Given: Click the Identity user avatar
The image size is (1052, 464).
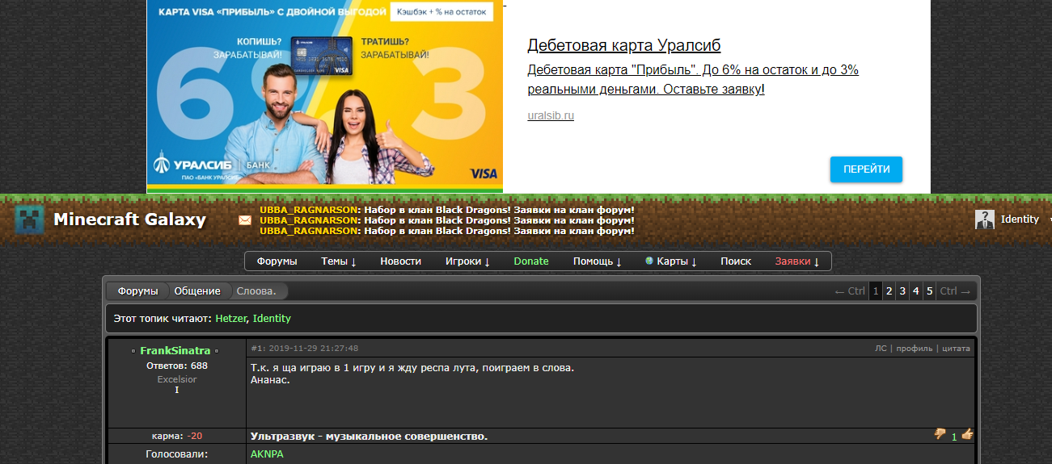Looking at the screenshot, I should point(984,219).
